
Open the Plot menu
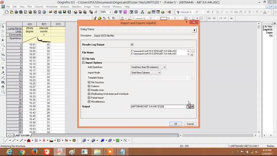29,7
